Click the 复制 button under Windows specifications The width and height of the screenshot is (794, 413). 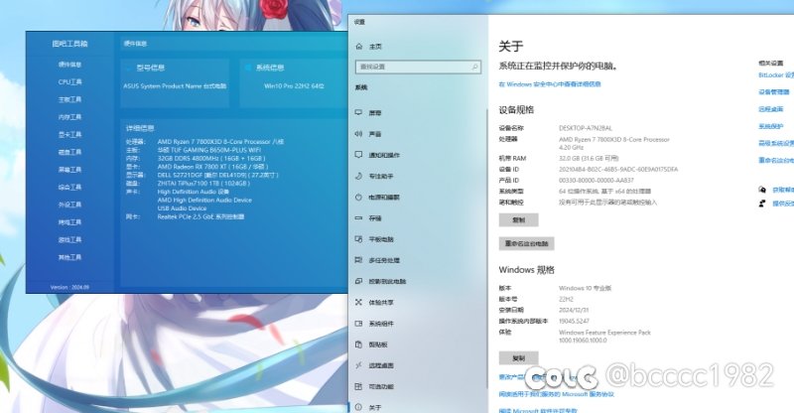(x=518, y=358)
